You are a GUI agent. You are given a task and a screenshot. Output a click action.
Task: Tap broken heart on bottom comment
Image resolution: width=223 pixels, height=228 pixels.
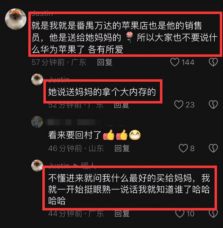(x=213, y=214)
